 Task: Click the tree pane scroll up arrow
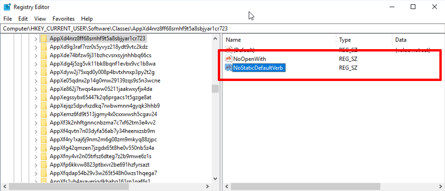point(215,38)
